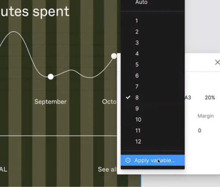Screen dimensions: 220x187
Task: Choose Auto in the count dropdown
Action: (x=141, y=3)
